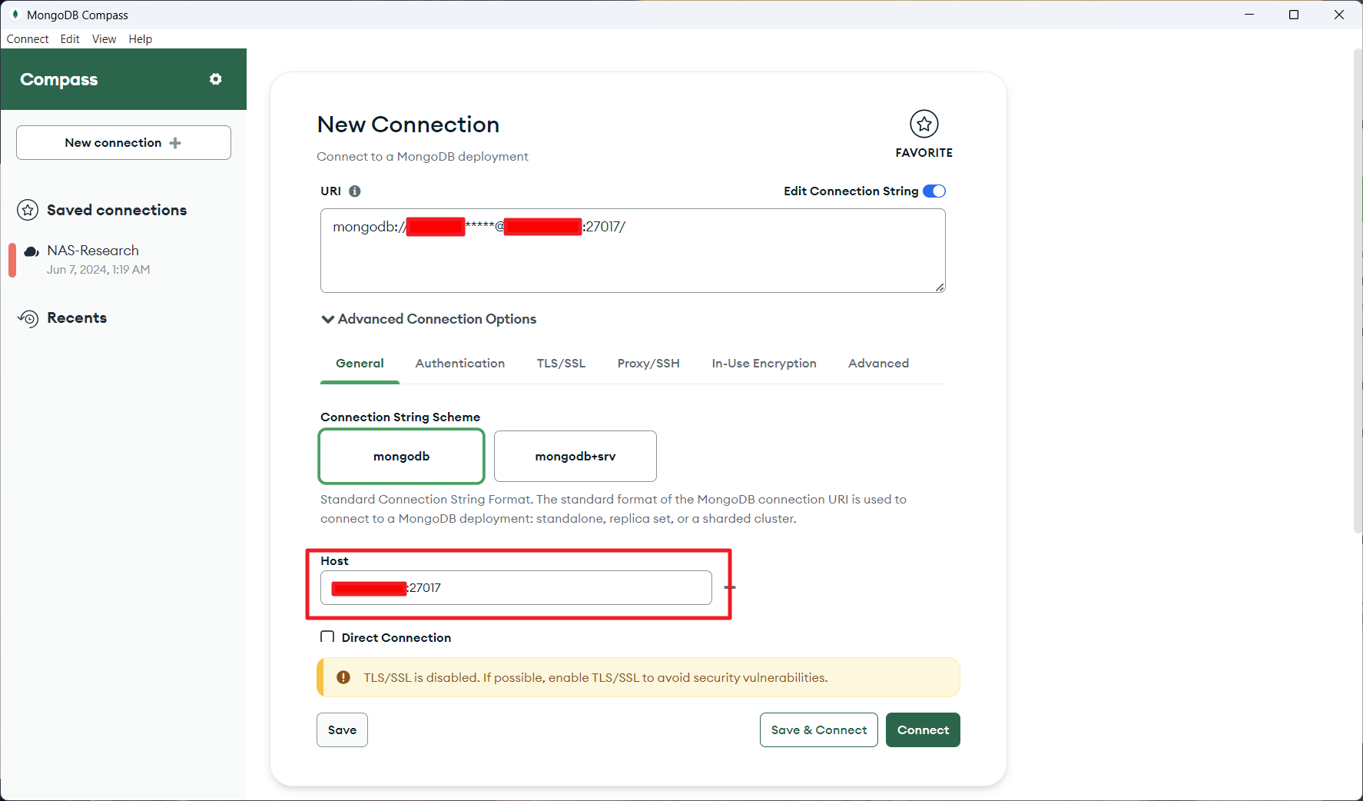1363x801 pixels.
Task: Click the Recents section heading
Action: (77, 318)
